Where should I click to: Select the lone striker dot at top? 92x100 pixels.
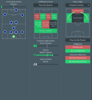point(16,10)
